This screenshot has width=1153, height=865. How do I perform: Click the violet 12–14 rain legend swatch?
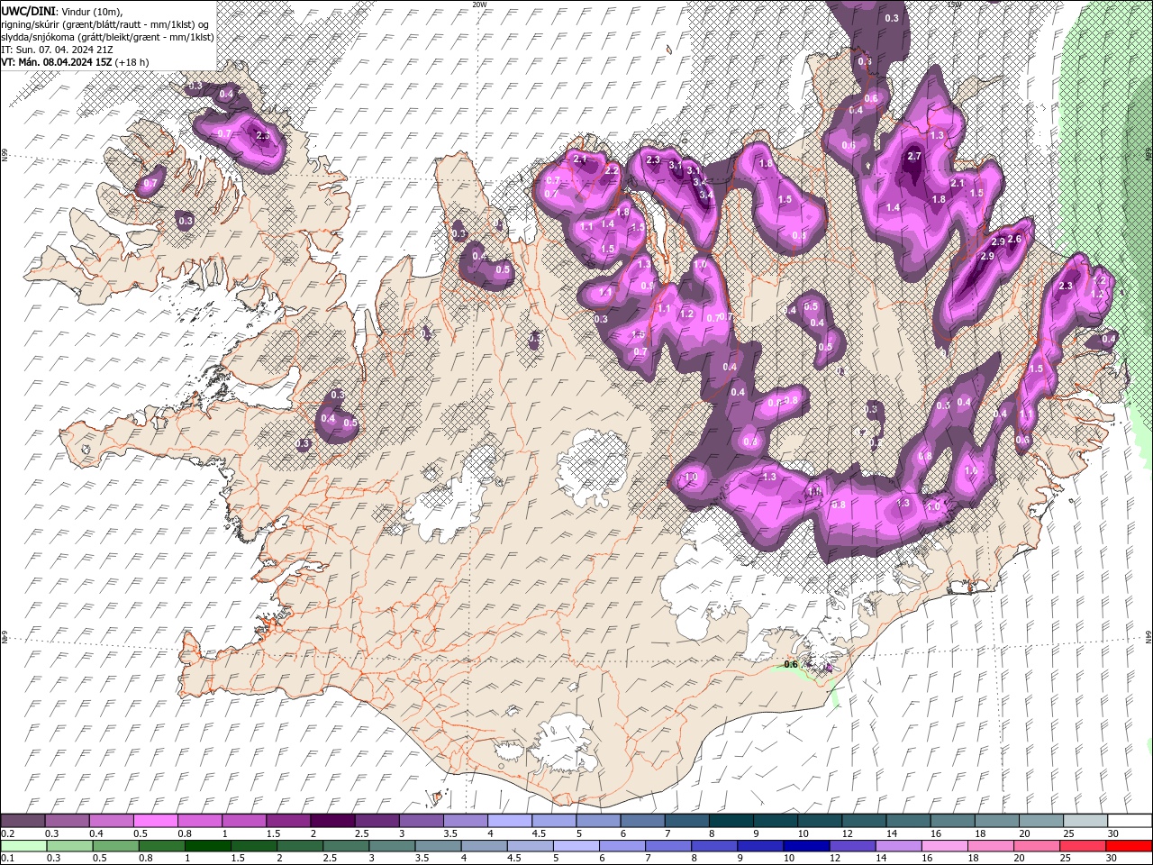(x=851, y=846)
